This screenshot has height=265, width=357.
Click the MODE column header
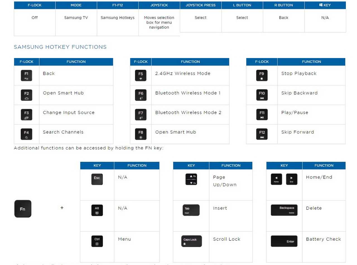coord(76,5)
